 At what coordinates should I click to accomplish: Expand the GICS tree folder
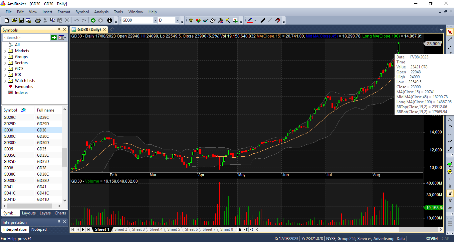[5, 69]
